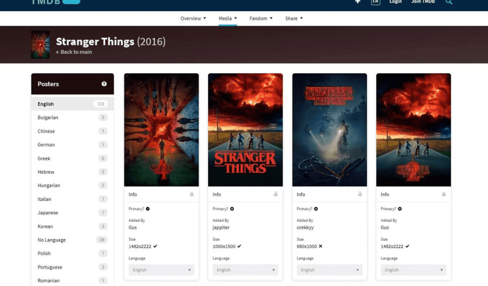Click small Stranger Things header thumbnail
The width and height of the screenshot is (488, 286).
(x=40, y=45)
